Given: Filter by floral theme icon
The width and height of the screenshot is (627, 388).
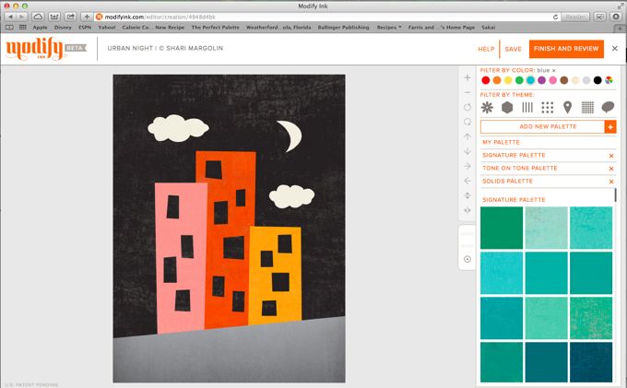Looking at the screenshot, I should (x=487, y=107).
